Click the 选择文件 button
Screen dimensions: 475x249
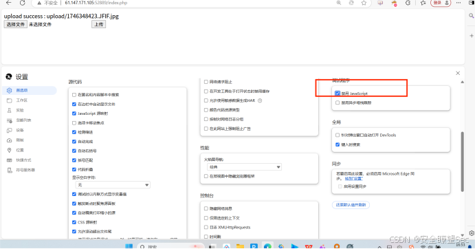(x=15, y=24)
